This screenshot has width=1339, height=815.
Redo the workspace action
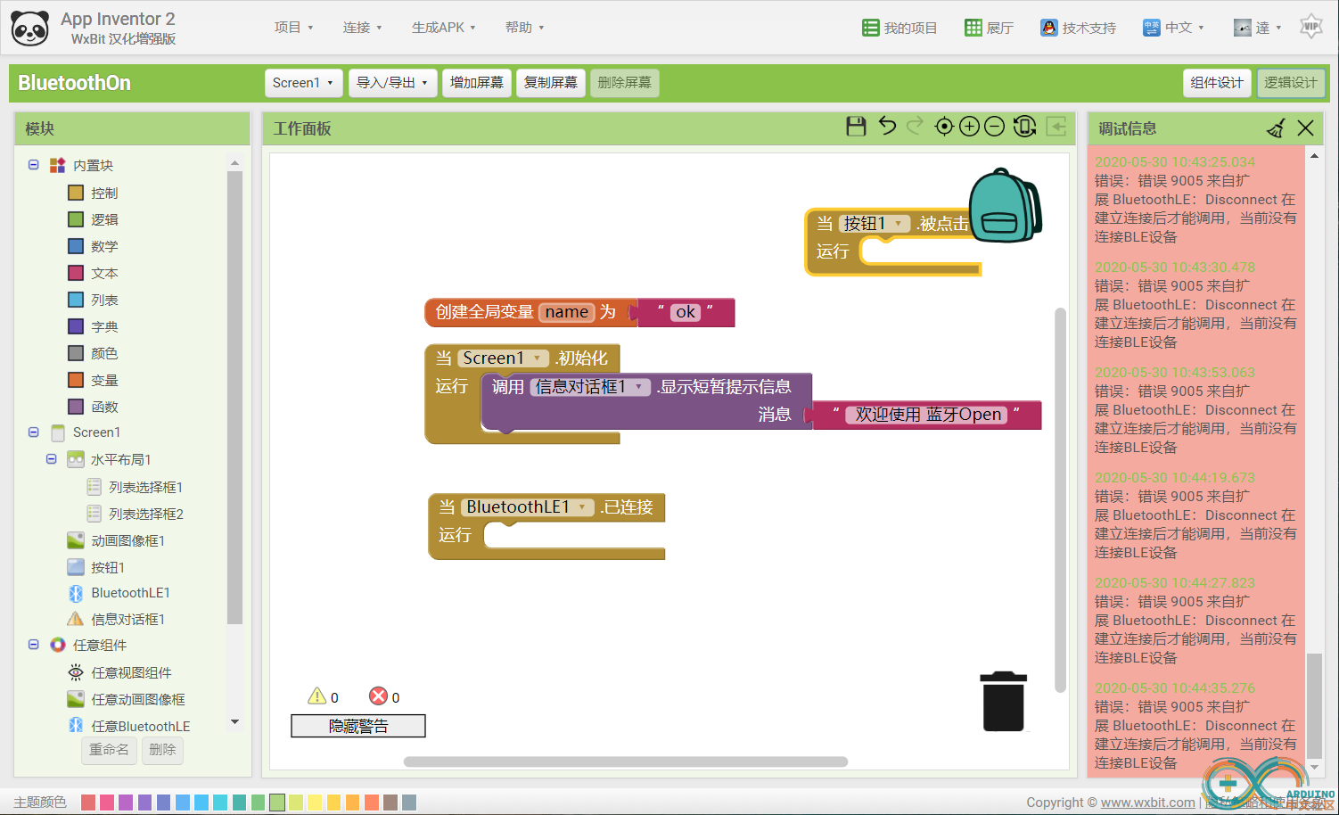click(x=915, y=127)
